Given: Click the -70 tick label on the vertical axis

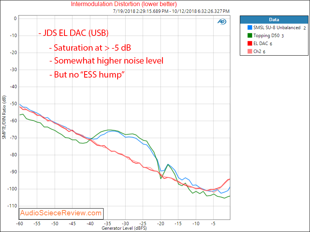Looking at the screenshot, I should [13, 138].
